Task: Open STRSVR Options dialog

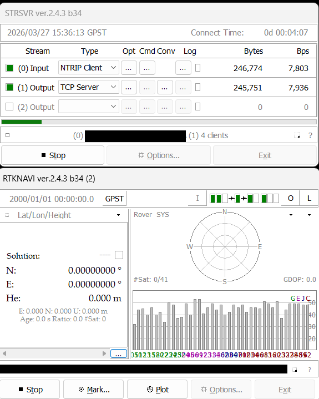Action: (159, 155)
